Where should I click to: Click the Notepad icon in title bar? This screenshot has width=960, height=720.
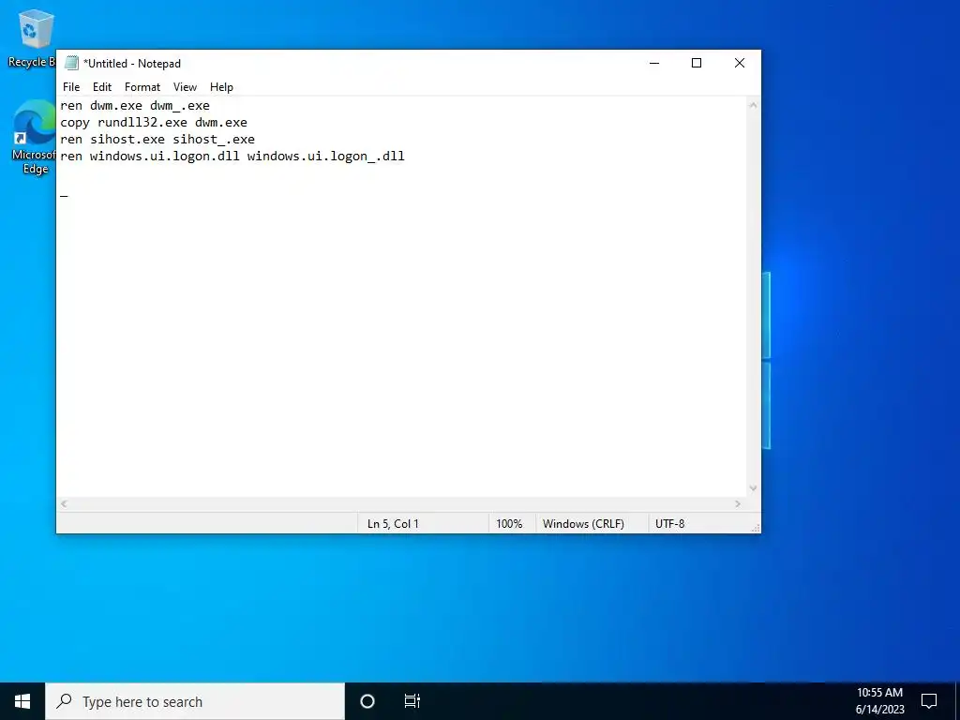point(71,63)
